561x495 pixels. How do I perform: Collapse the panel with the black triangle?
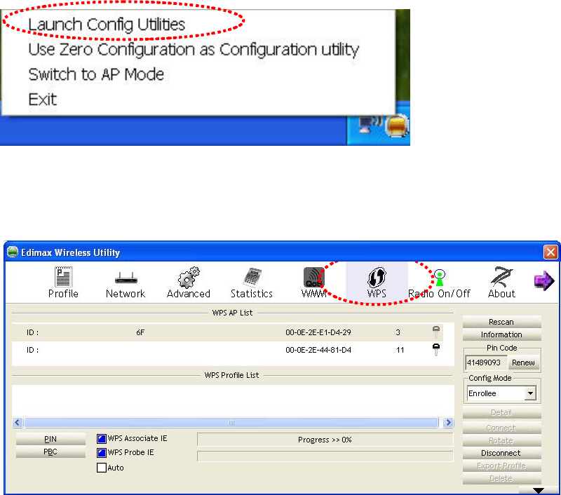coord(538,490)
